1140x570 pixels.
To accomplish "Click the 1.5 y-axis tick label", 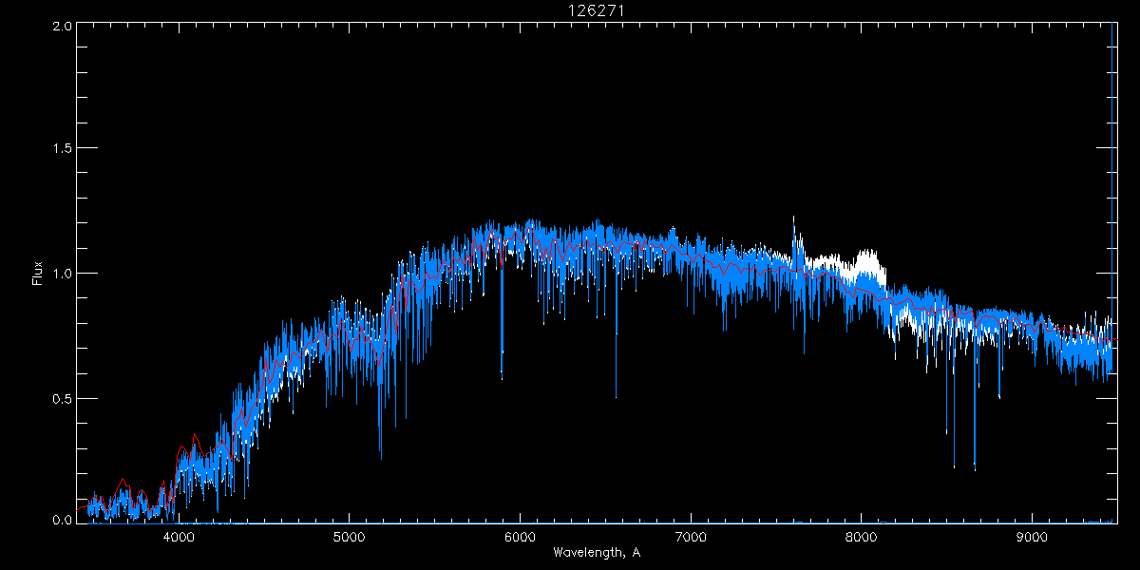I will point(61,149).
